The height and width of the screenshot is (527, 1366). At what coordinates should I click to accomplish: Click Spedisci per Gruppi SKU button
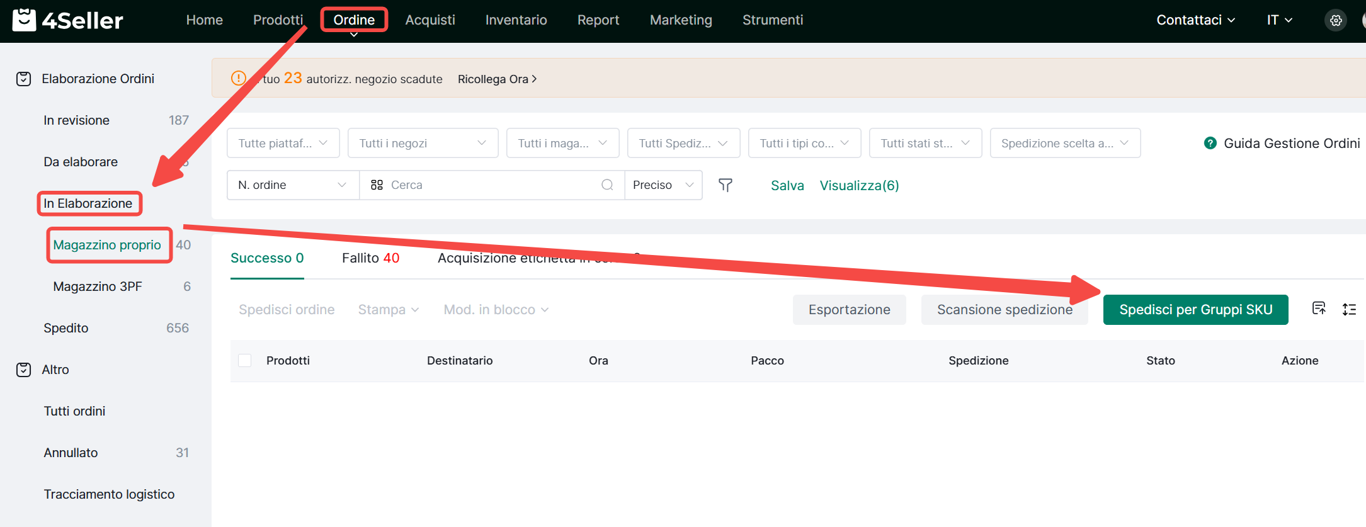pos(1195,310)
